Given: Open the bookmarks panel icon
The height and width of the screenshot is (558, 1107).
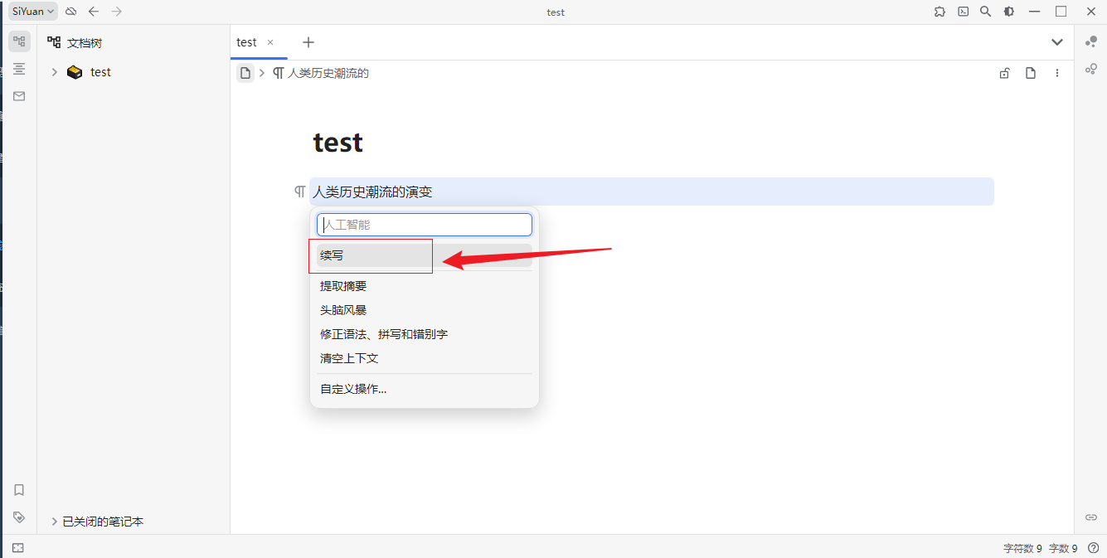Looking at the screenshot, I should (x=19, y=490).
